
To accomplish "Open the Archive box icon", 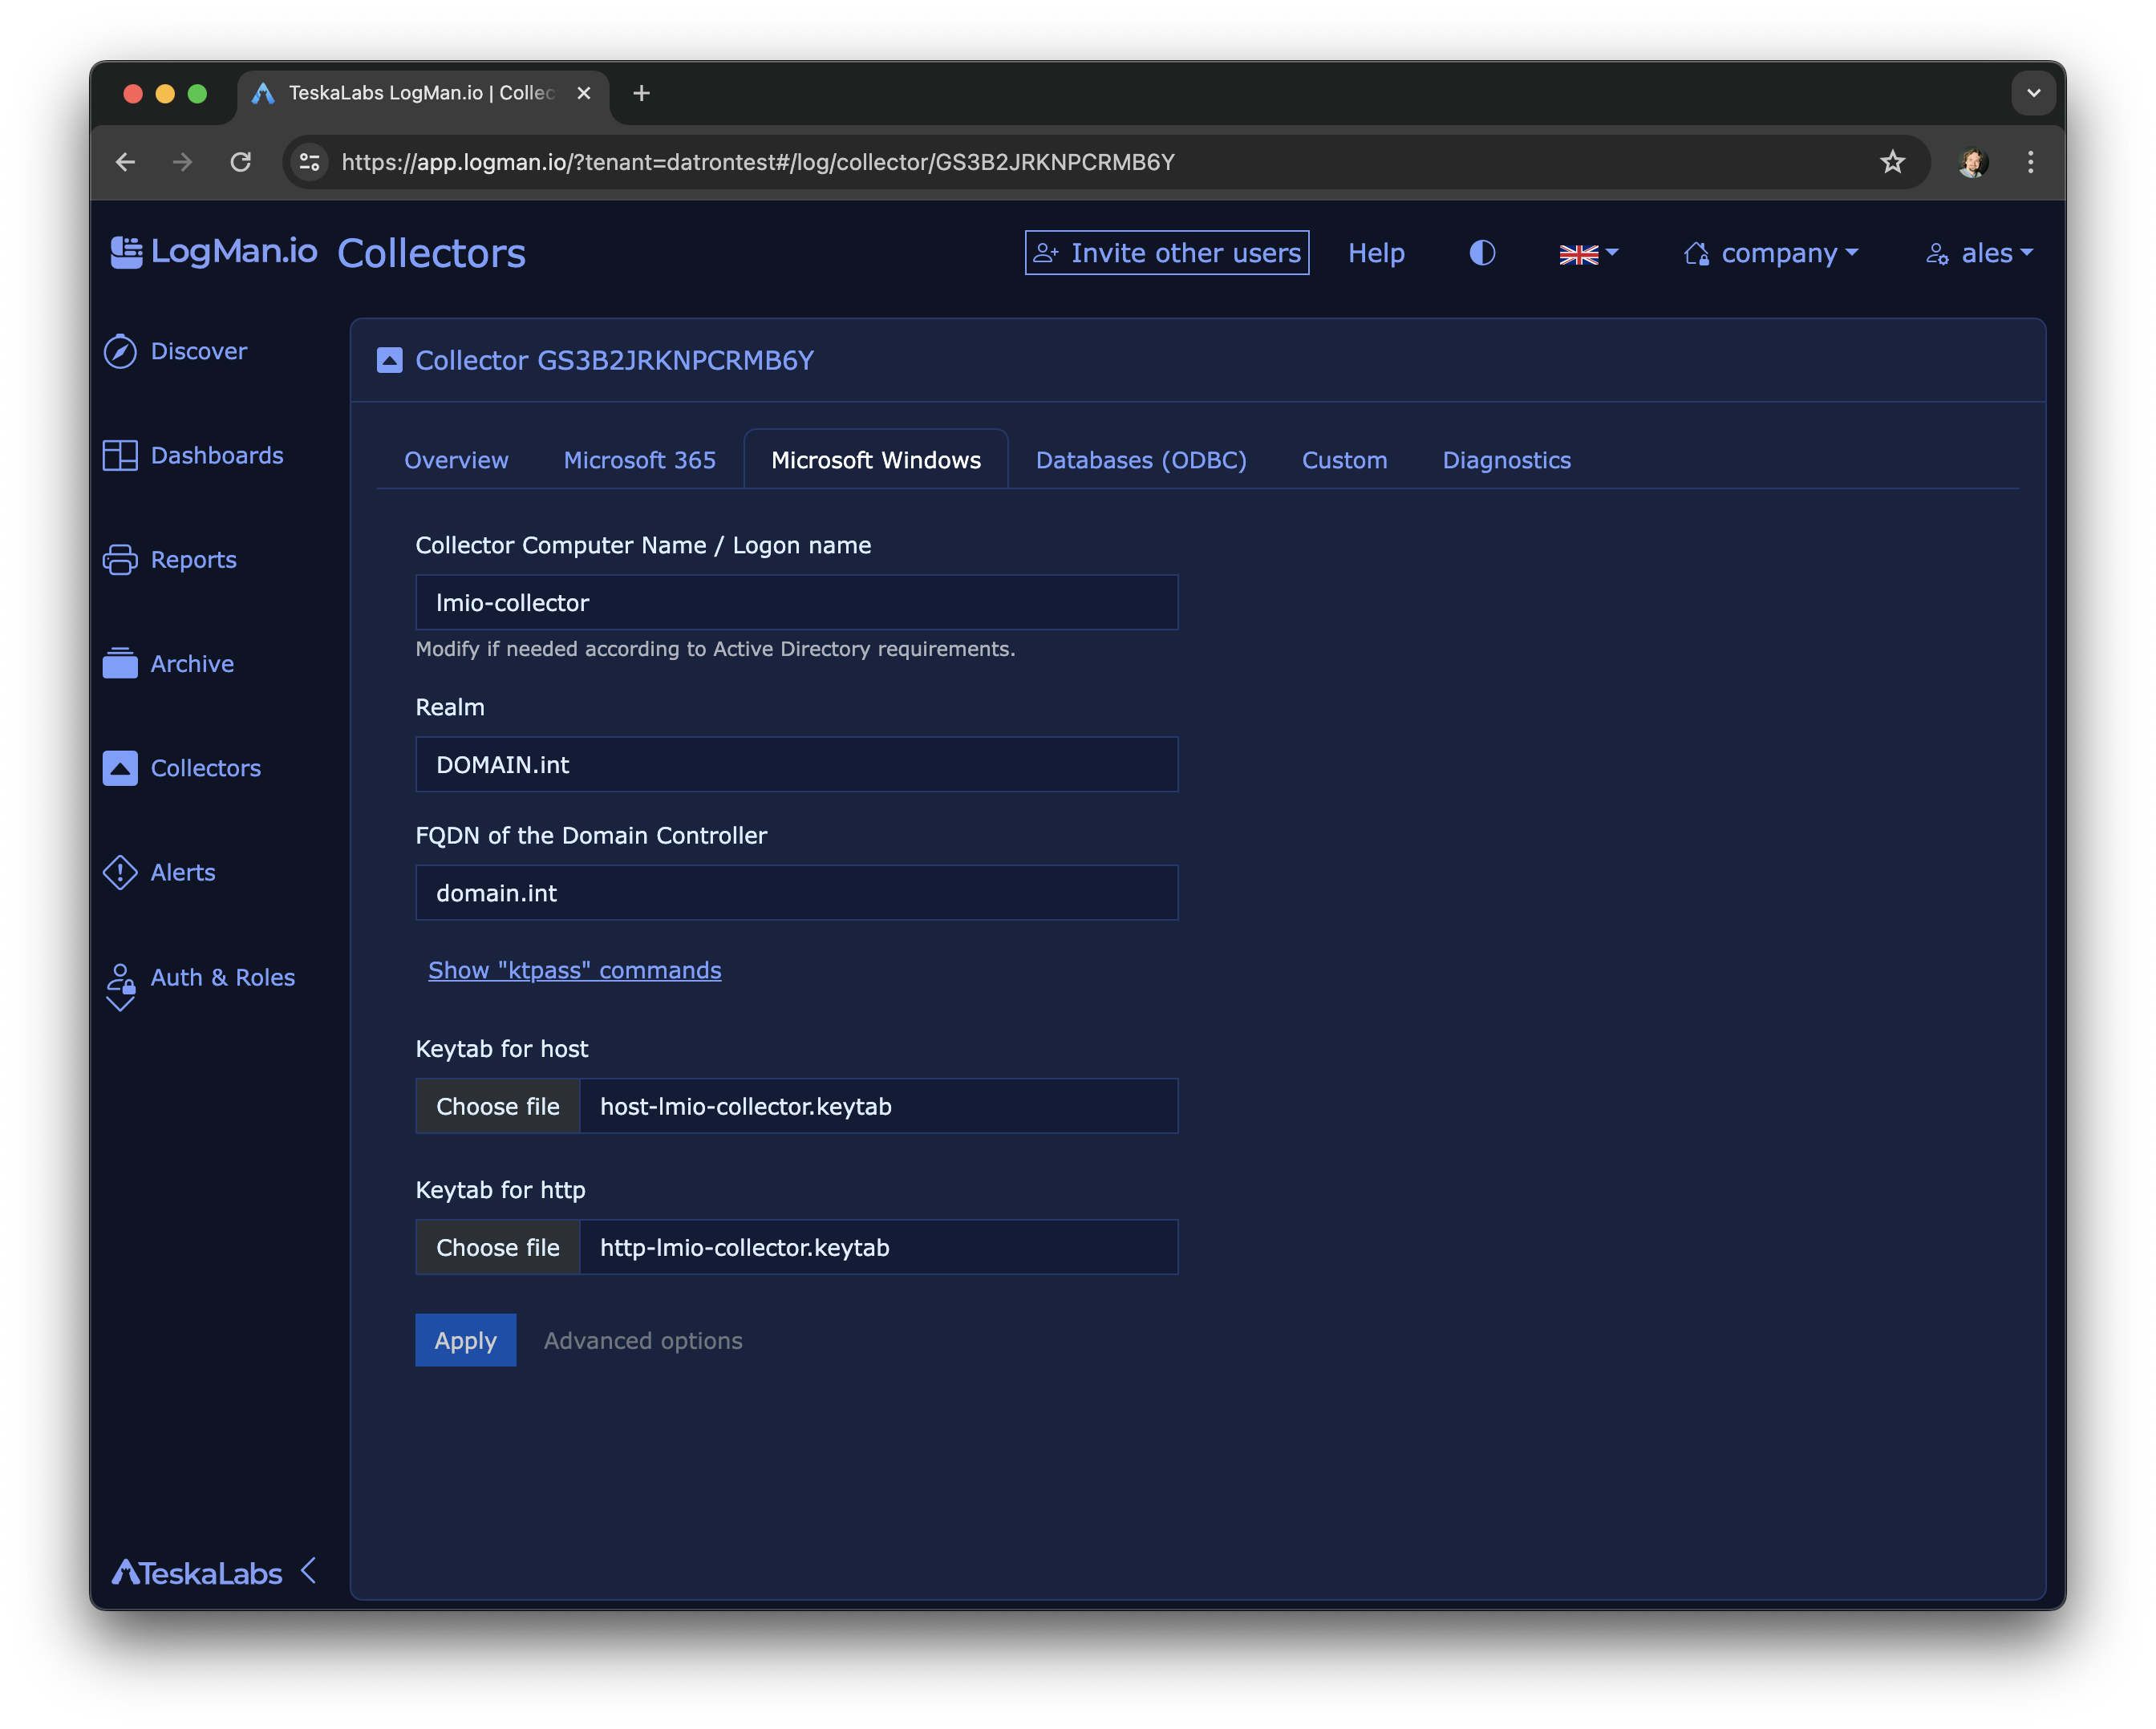I will click(x=120, y=663).
